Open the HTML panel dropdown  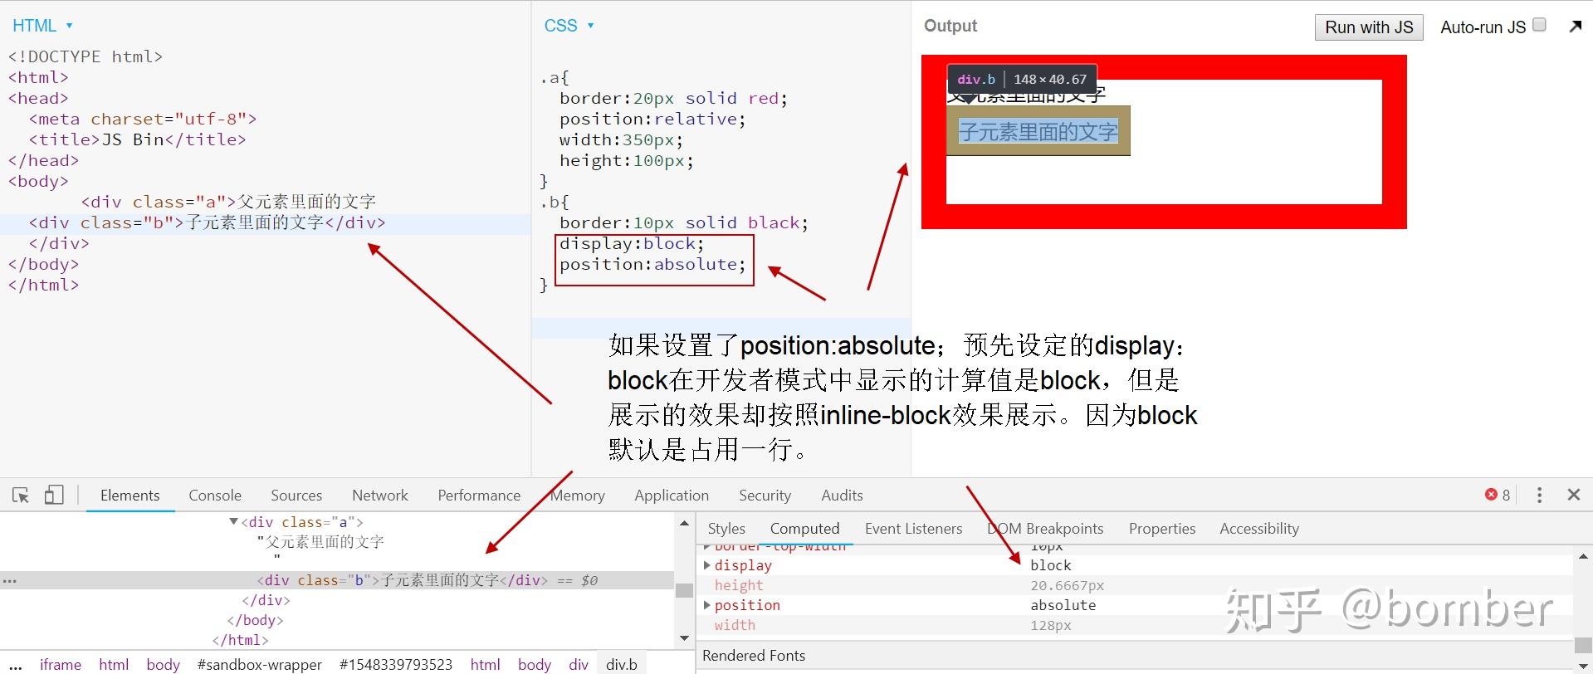coord(42,26)
